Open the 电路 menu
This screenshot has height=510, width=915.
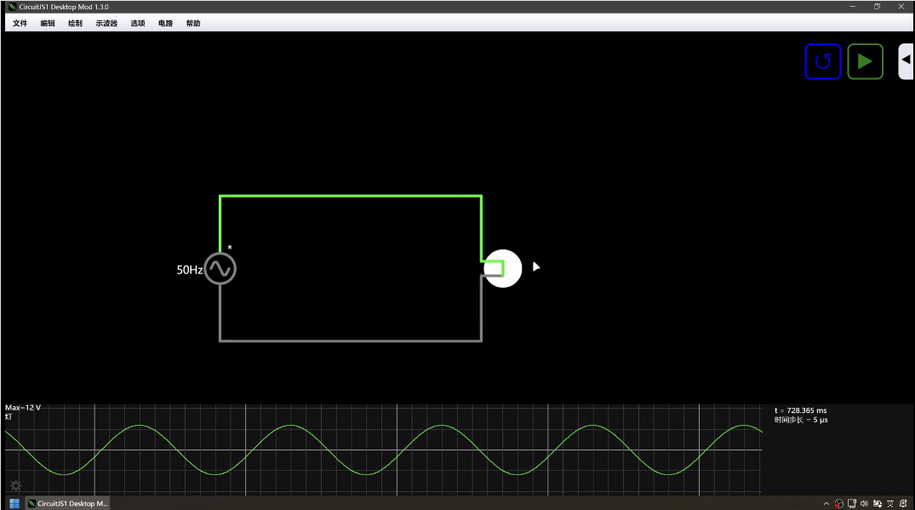pyautogui.click(x=165, y=23)
